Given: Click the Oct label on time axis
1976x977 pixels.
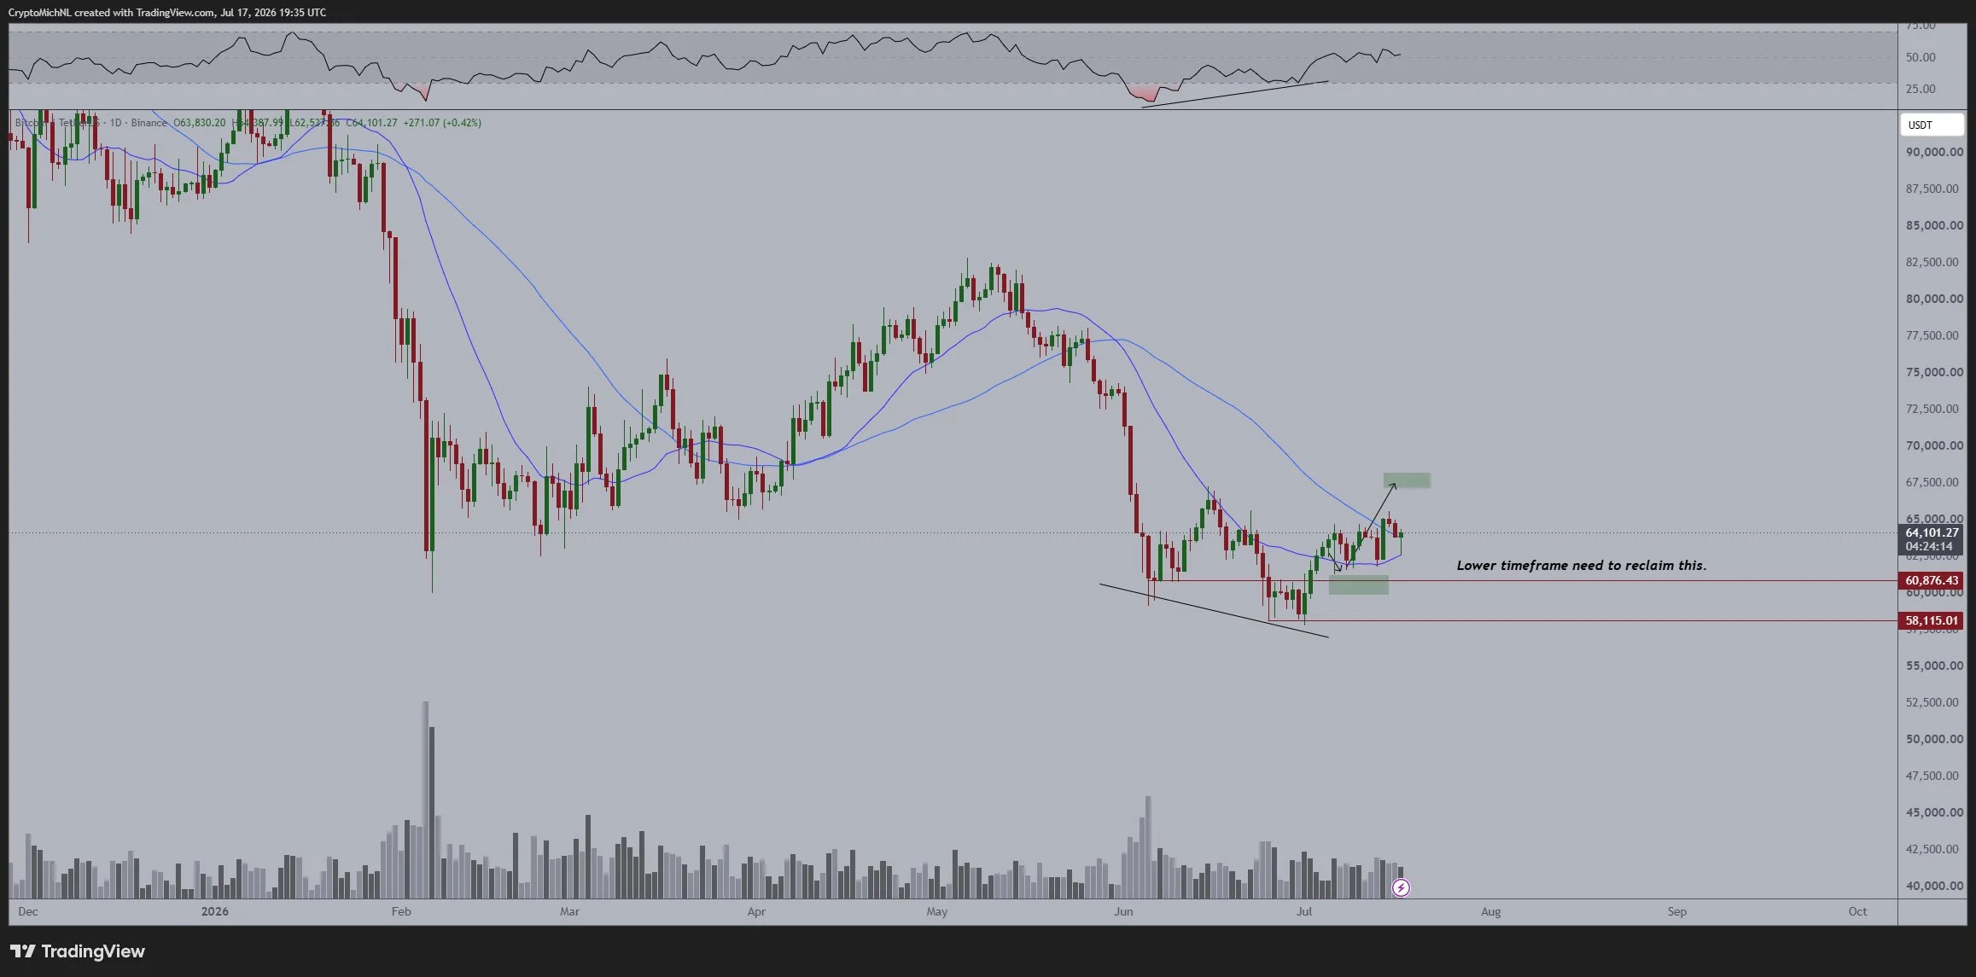Looking at the screenshot, I should click(x=1857, y=911).
